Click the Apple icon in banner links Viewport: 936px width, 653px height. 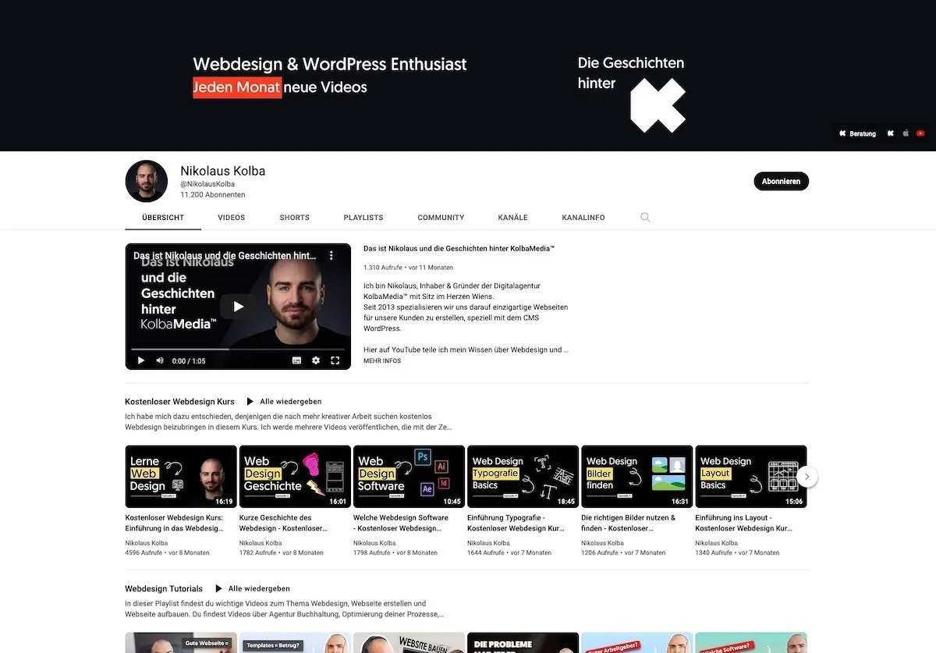tap(906, 133)
